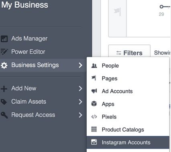Expand the Add New chevron arrow
This screenshot has width=171, height=152.
[80, 88]
